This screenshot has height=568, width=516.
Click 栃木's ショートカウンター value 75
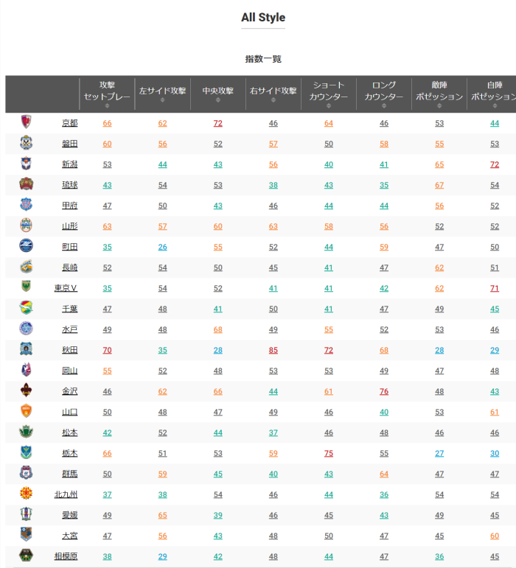point(329,453)
